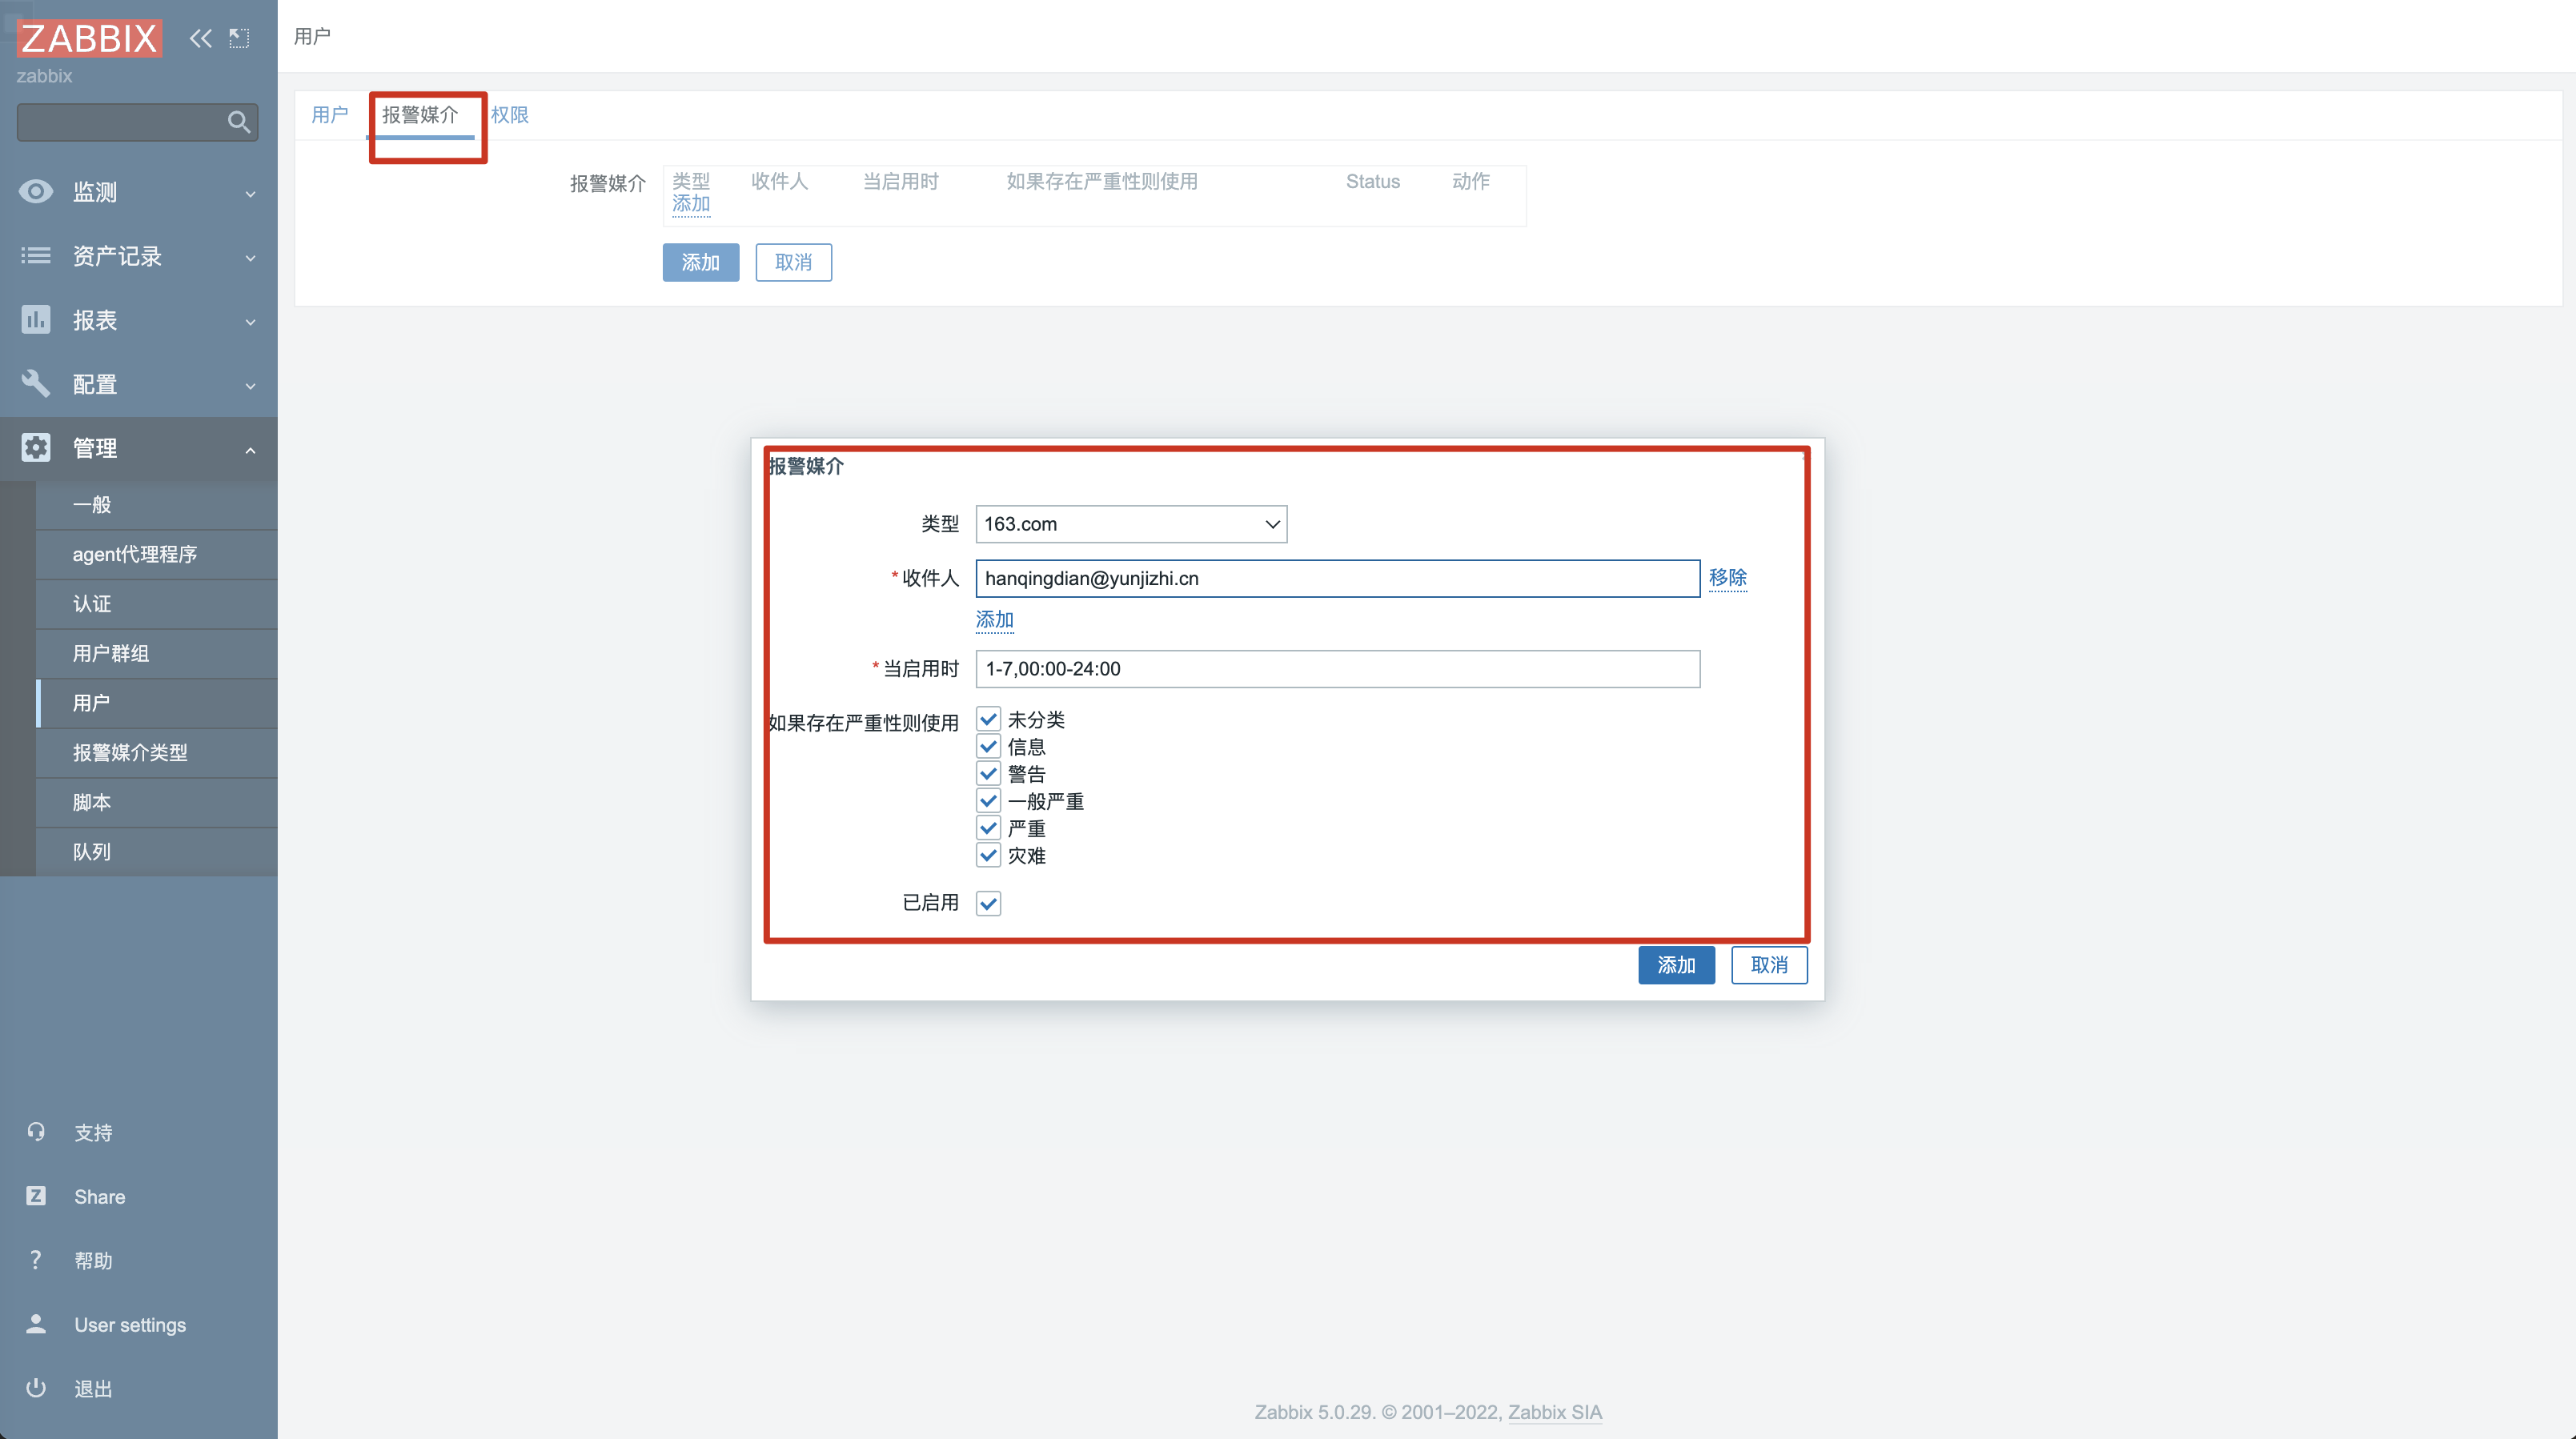Viewport: 2576px width, 1439px height.
Task: Click the 当启用时 period input field
Action: coord(1337,669)
